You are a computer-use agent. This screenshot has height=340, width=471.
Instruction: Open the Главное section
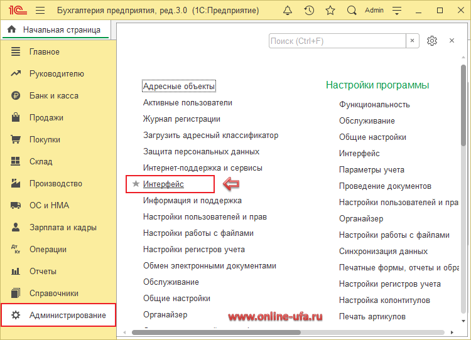click(45, 52)
